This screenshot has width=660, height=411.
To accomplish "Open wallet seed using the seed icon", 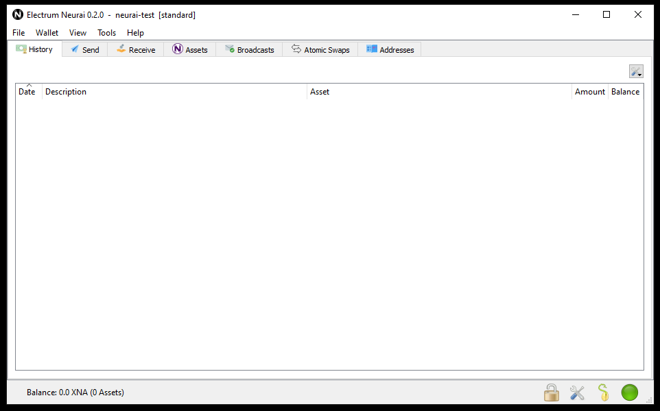I will pyautogui.click(x=603, y=393).
